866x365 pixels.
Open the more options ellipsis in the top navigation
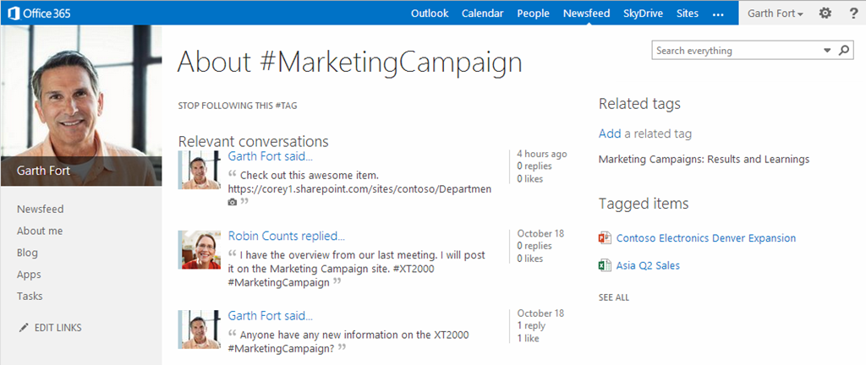(x=718, y=14)
